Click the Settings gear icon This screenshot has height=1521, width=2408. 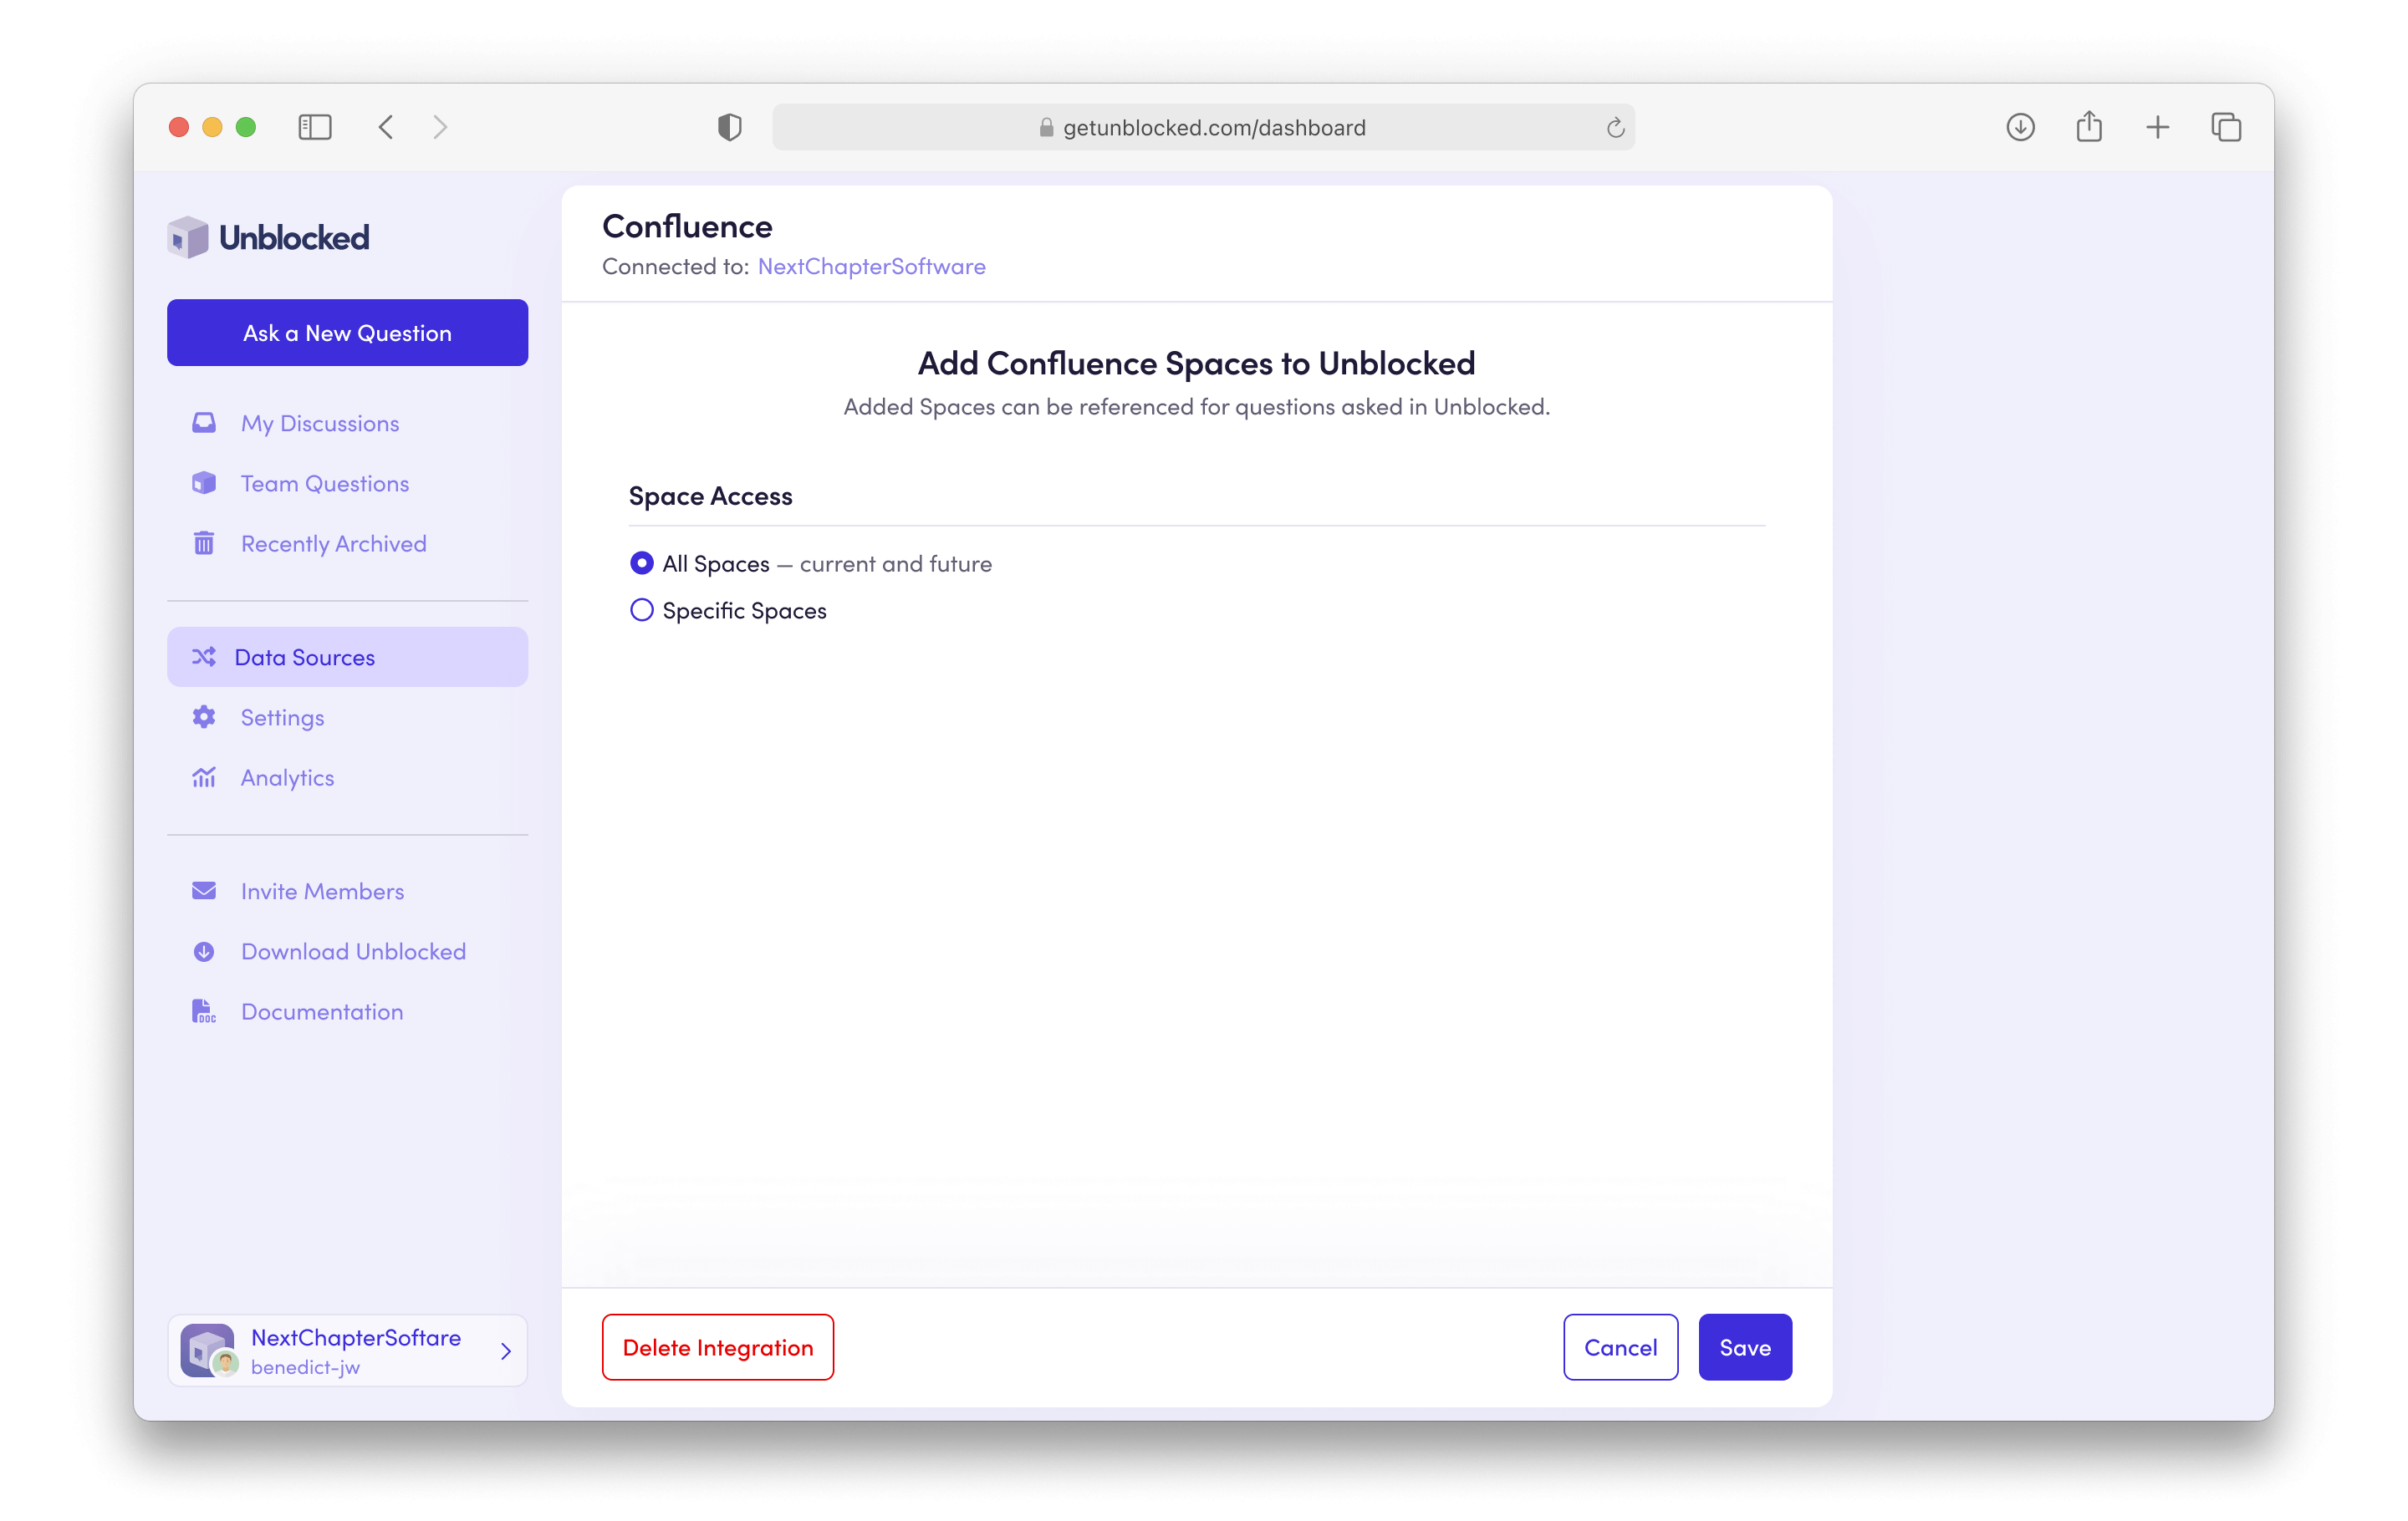[x=204, y=716]
